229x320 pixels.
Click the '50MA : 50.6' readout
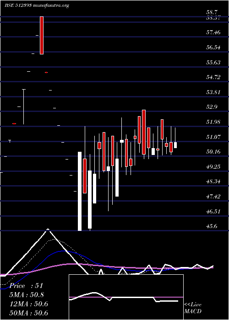pos(29,313)
